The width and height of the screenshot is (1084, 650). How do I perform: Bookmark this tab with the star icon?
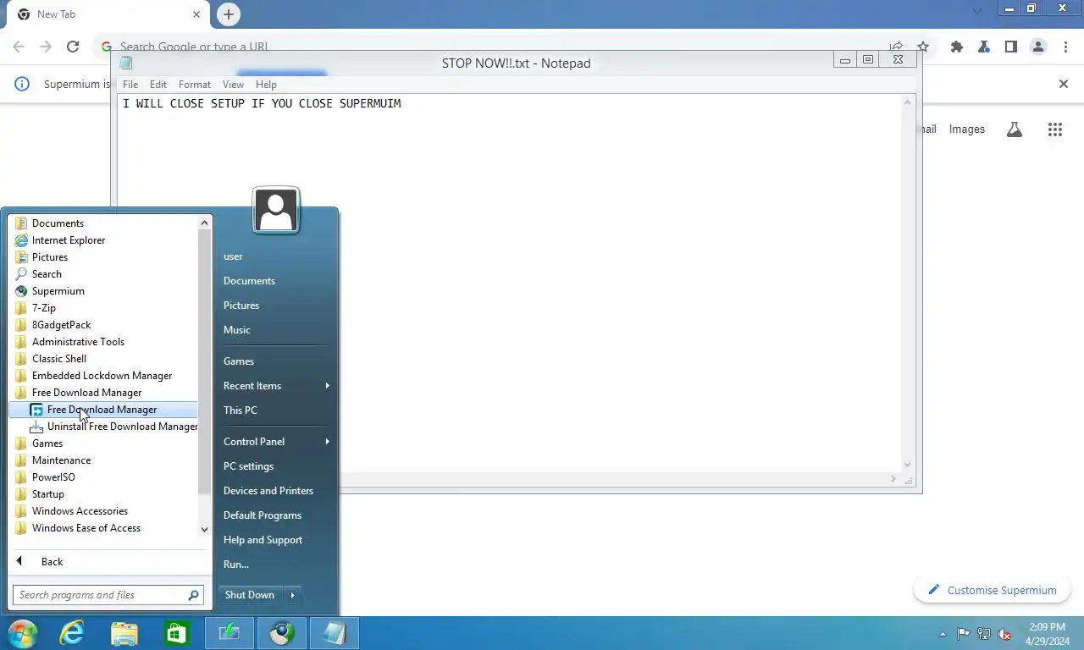pyautogui.click(x=923, y=47)
